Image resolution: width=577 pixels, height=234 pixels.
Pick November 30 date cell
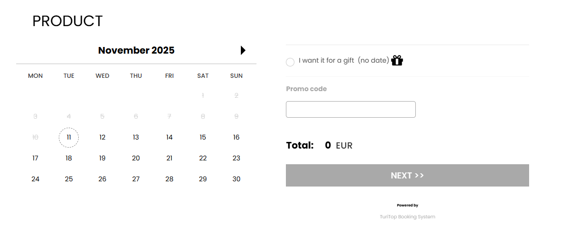[237, 179]
